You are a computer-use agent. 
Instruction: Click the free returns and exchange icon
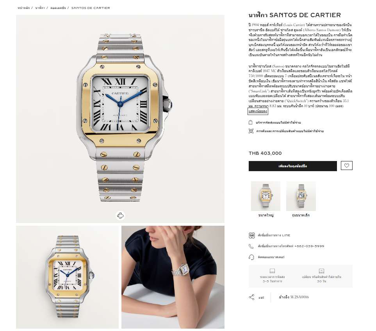coord(251,131)
